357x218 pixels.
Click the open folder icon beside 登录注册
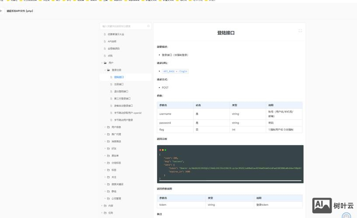tap(108, 70)
